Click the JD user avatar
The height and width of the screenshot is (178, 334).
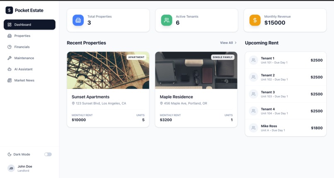tap(11, 168)
